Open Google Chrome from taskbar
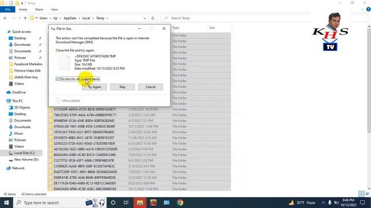The height and width of the screenshot is (208, 371). point(180,203)
